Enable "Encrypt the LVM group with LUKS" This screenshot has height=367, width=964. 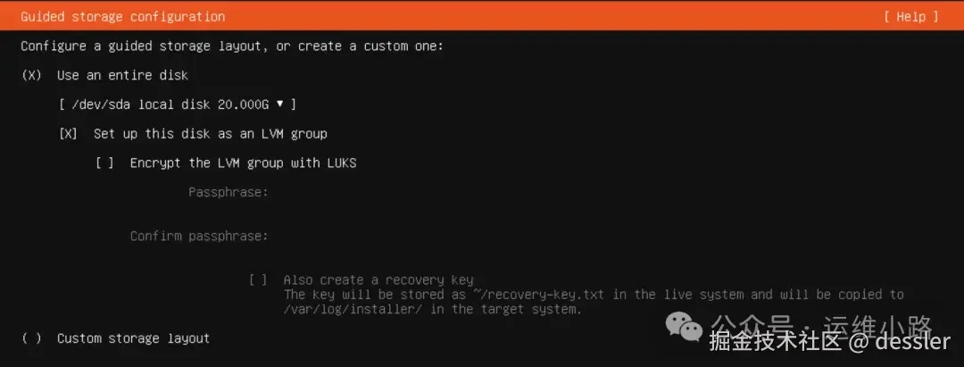coord(104,163)
